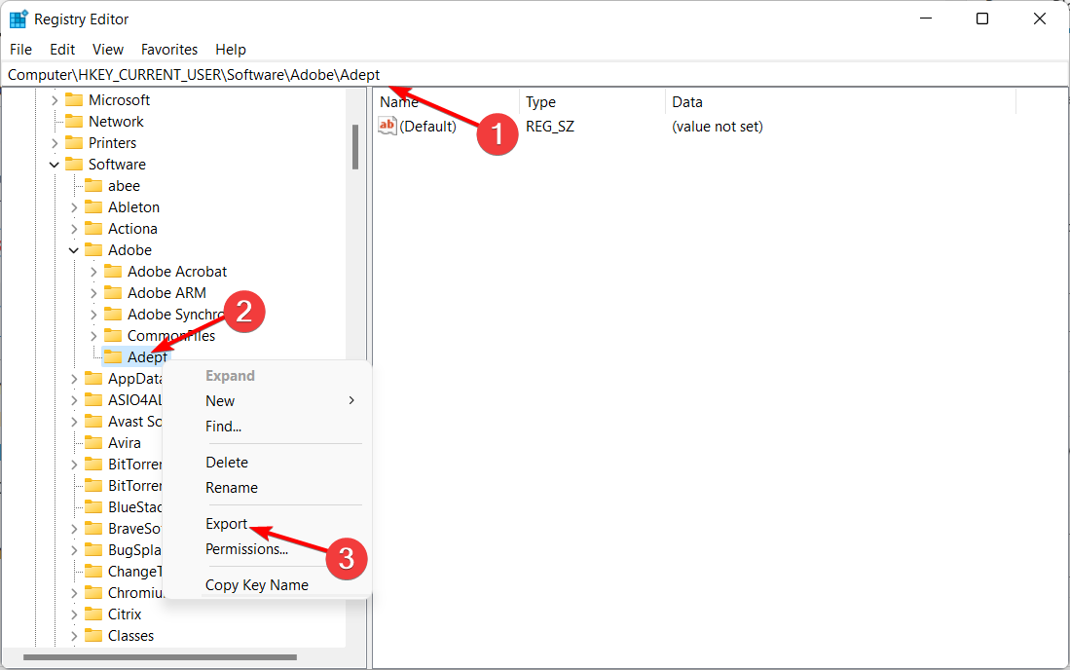Click the Avira folder icon
The image size is (1070, 670).
pos(93,443)
